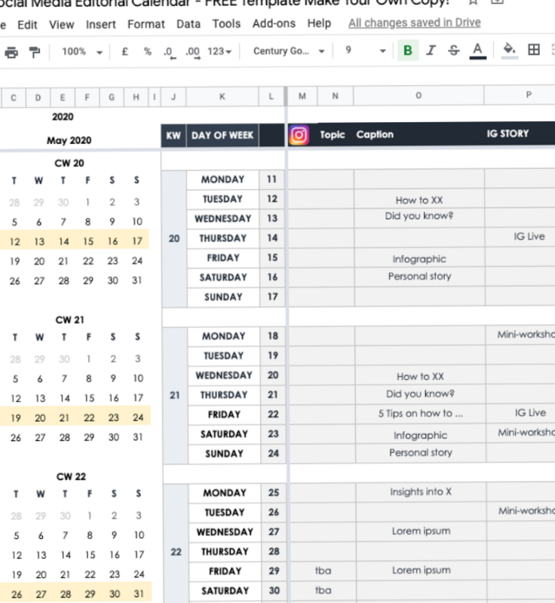This screenshot has height=603, width=555.
Task: Select 'tba' topic cell on Saturday 30
Action: click(x=323, y=590)
